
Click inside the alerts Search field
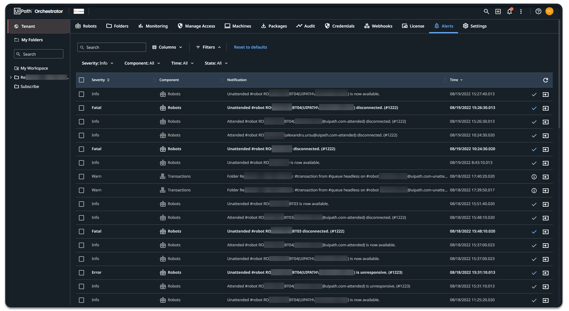(x=111, y=47)
